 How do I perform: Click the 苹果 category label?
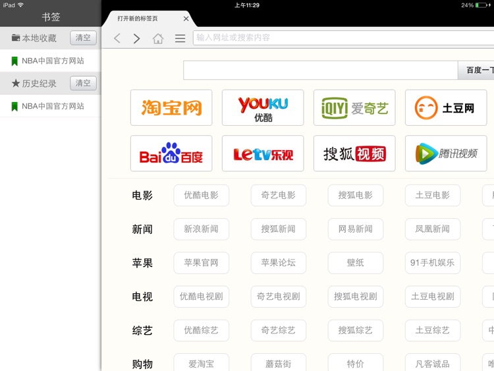point(142,263)
